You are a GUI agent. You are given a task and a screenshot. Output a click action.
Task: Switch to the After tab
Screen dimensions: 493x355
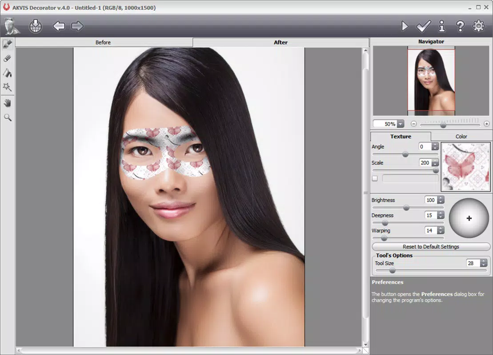tap(281, 42)
